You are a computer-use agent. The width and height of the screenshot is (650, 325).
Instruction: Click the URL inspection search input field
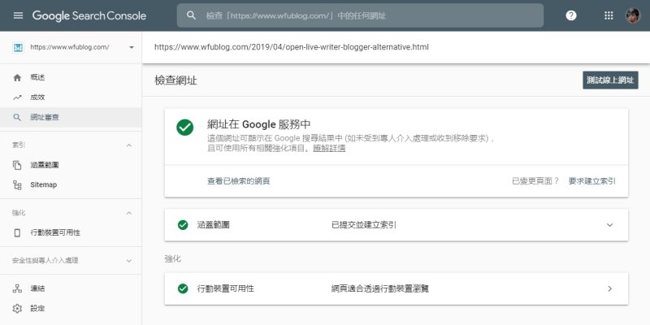click(360, 15)
